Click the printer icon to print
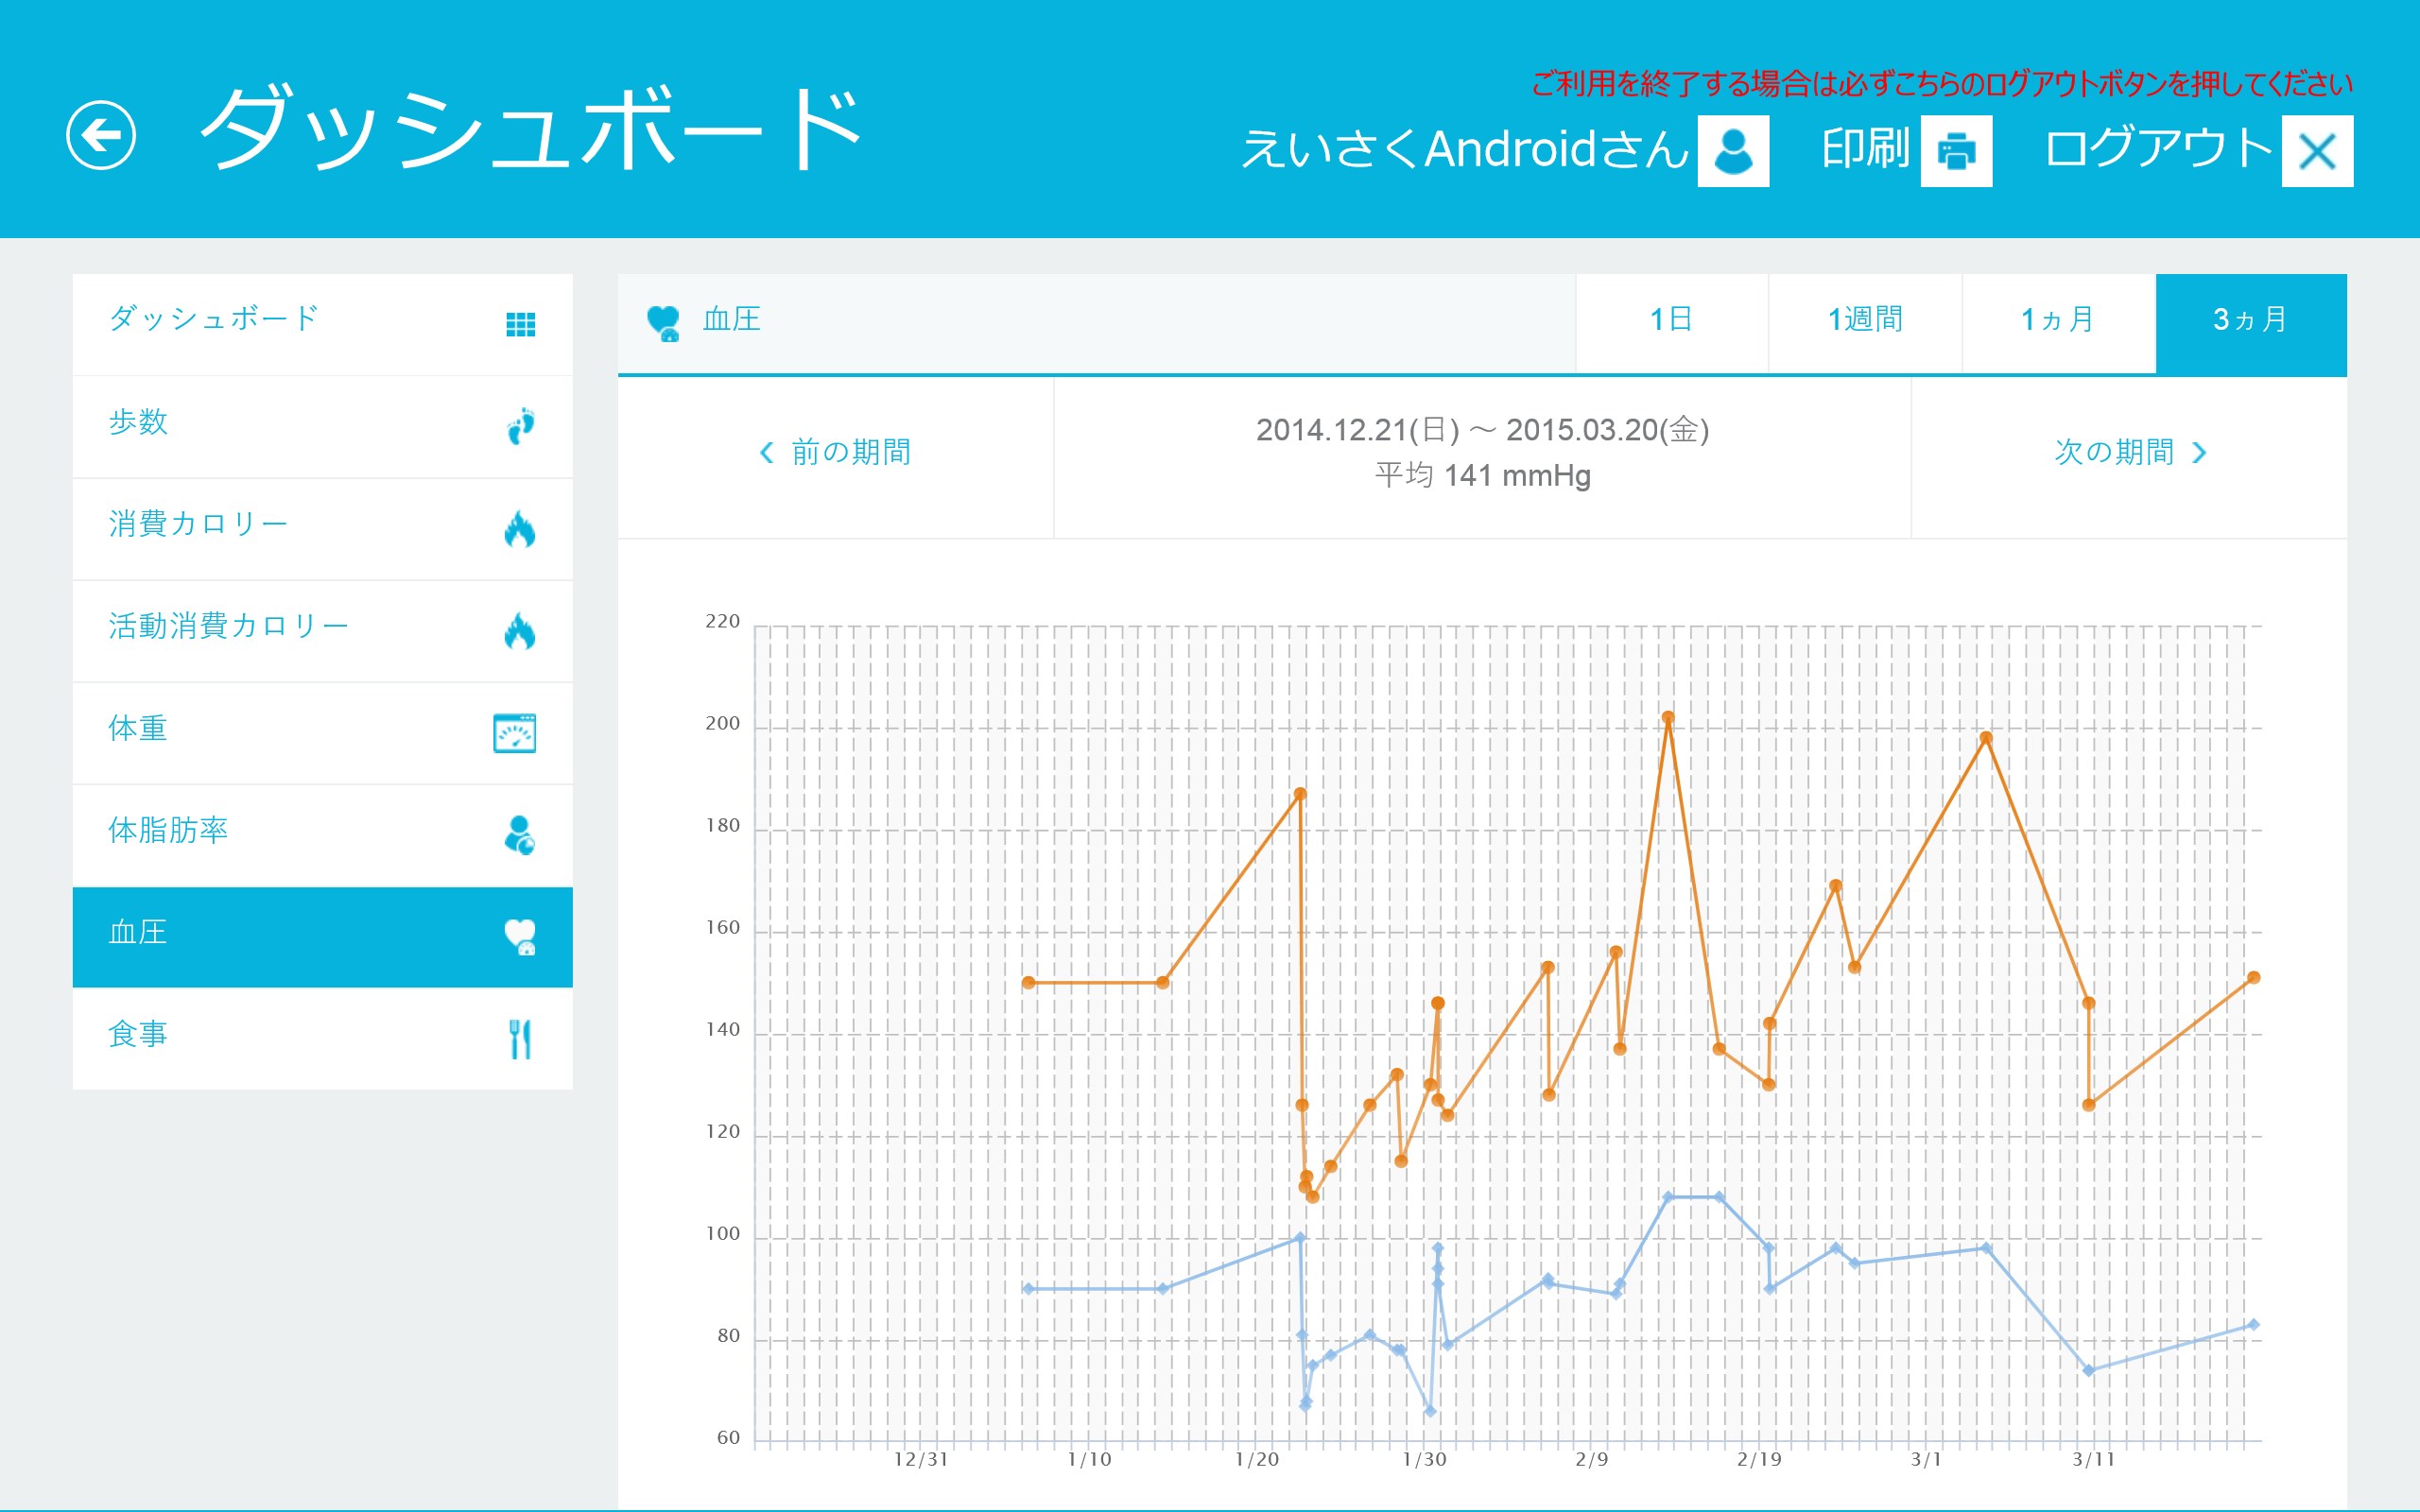Image resolution: width=2420 pixels, height=1512 pixels. click(x=1956, y=151)
